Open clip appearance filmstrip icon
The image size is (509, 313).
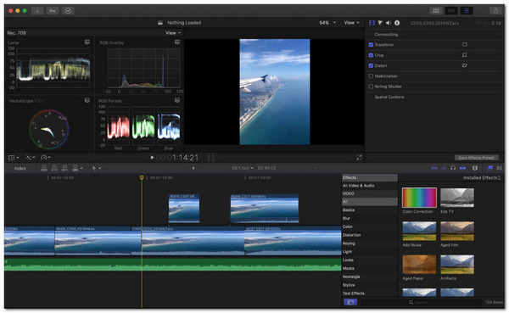[475, 168]
